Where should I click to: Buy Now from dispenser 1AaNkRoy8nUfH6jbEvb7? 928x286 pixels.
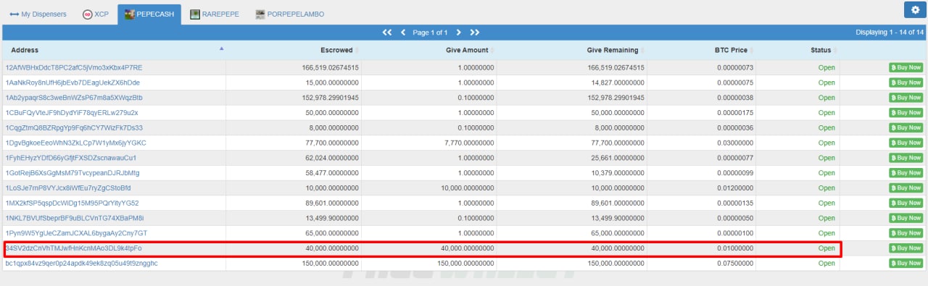pyautogui.click(x=906, y=83)
